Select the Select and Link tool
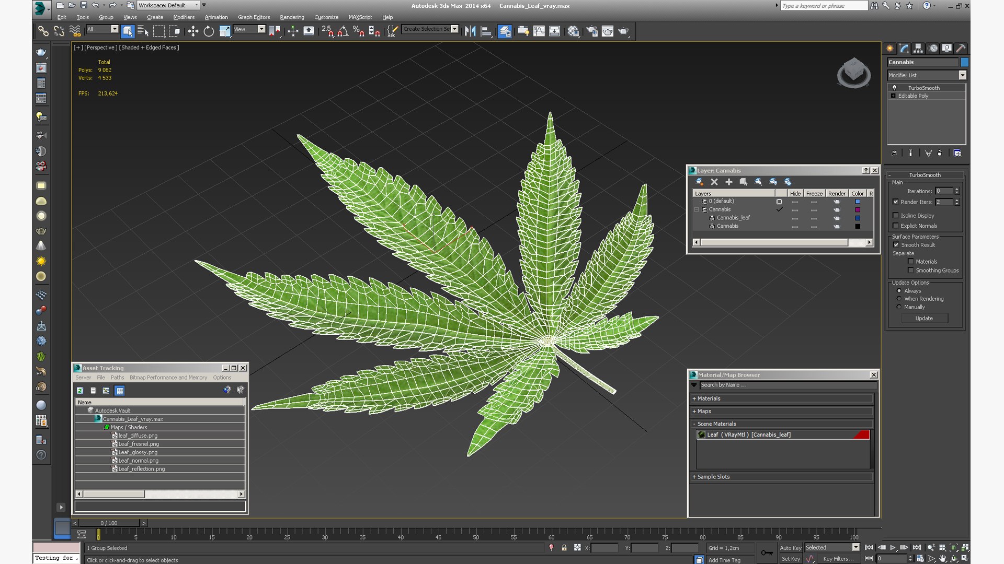1004x564 pixels. tap(43, 31)
